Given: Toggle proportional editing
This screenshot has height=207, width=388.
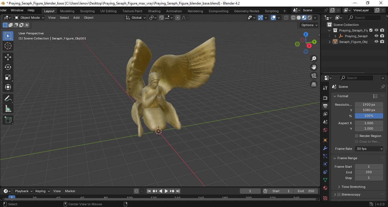Looking at the screenshot, I should [178, 18].
